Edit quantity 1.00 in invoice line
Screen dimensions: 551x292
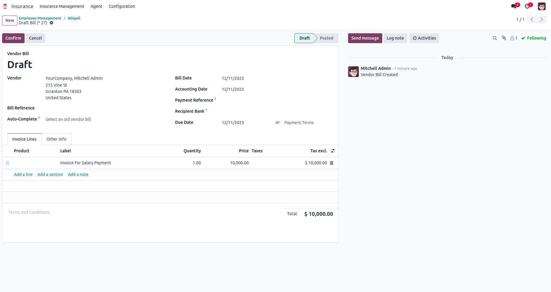[197, 163]
